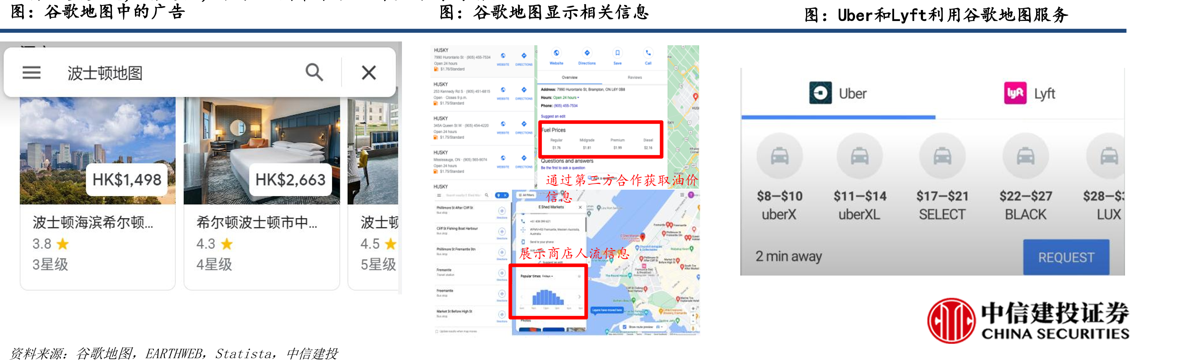Click the 2 min away text

pyautogui.click(x=788, y=256)
